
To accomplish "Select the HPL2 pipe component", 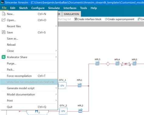I will coord(81,111).
